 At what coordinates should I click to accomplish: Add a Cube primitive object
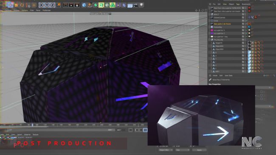[x=84, y=5]
